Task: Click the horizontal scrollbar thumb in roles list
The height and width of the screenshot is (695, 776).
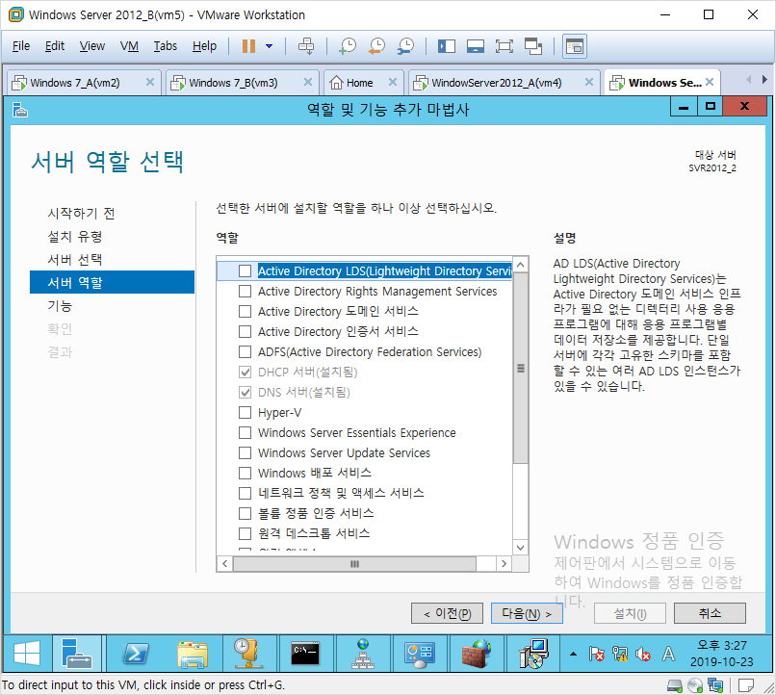Action: [354, 564]
